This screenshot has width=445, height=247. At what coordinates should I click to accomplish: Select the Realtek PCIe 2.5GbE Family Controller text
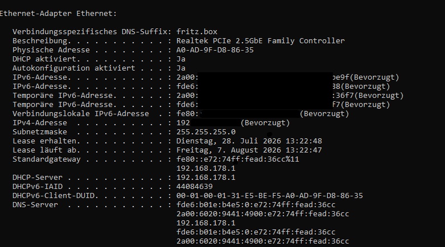pyautogui.click(x=260, y=41)
